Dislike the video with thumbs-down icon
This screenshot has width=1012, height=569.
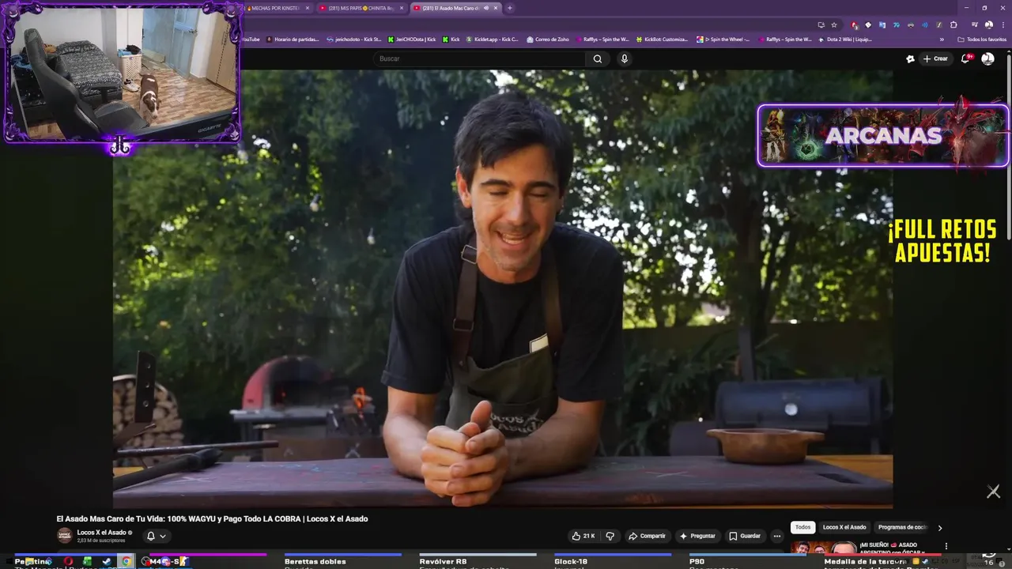point(610,536)
